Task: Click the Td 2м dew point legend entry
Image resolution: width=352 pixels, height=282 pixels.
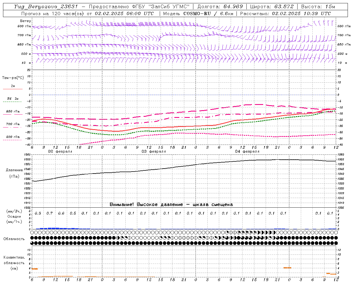Action: [13, 99]
